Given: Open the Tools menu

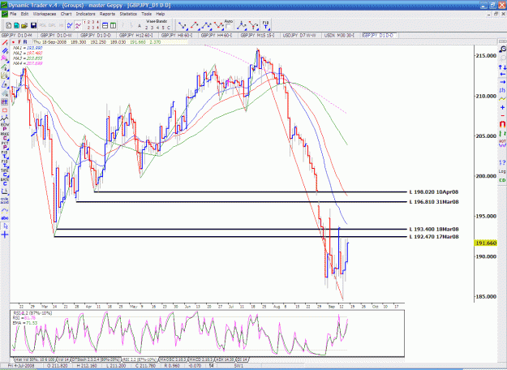Looking at the screenshot, I should pos(146,14).
